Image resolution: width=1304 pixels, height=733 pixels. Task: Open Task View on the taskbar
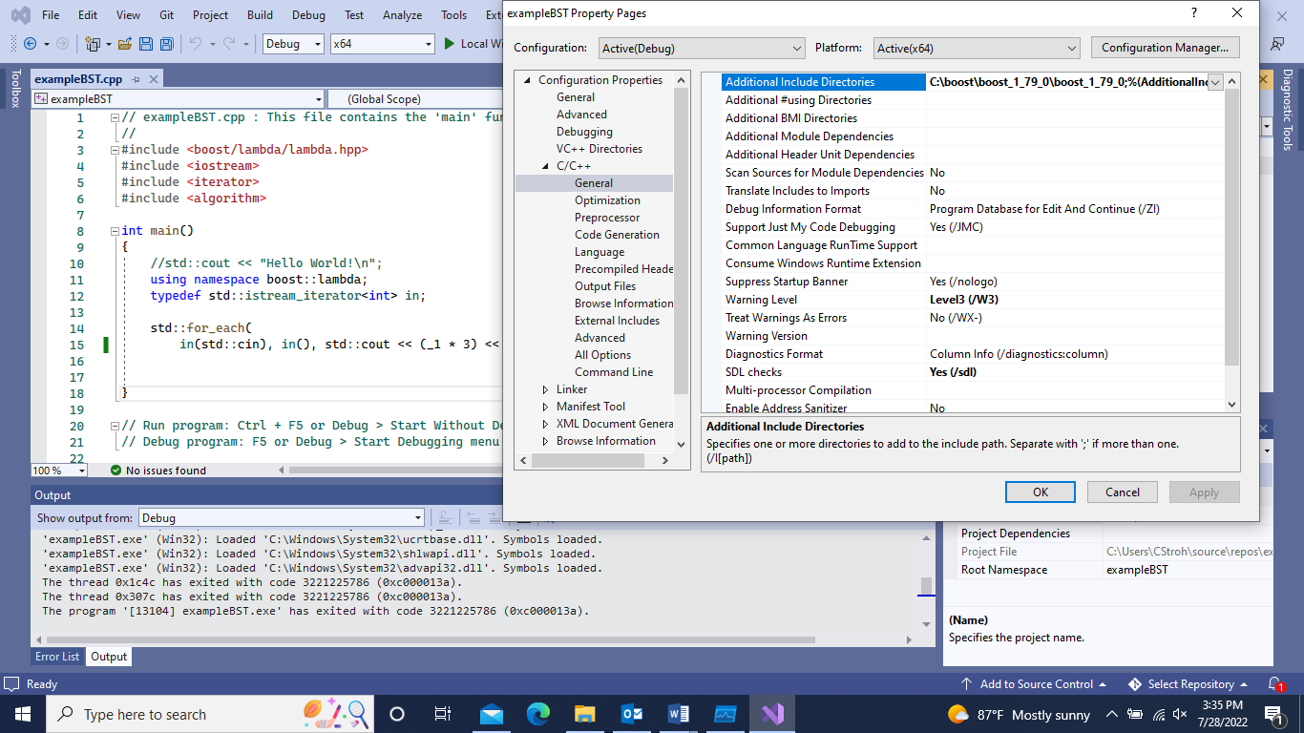[443, 714]
